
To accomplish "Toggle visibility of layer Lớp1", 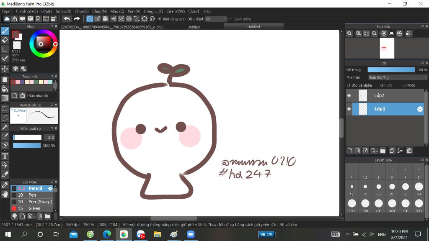I will coord(349,109).
